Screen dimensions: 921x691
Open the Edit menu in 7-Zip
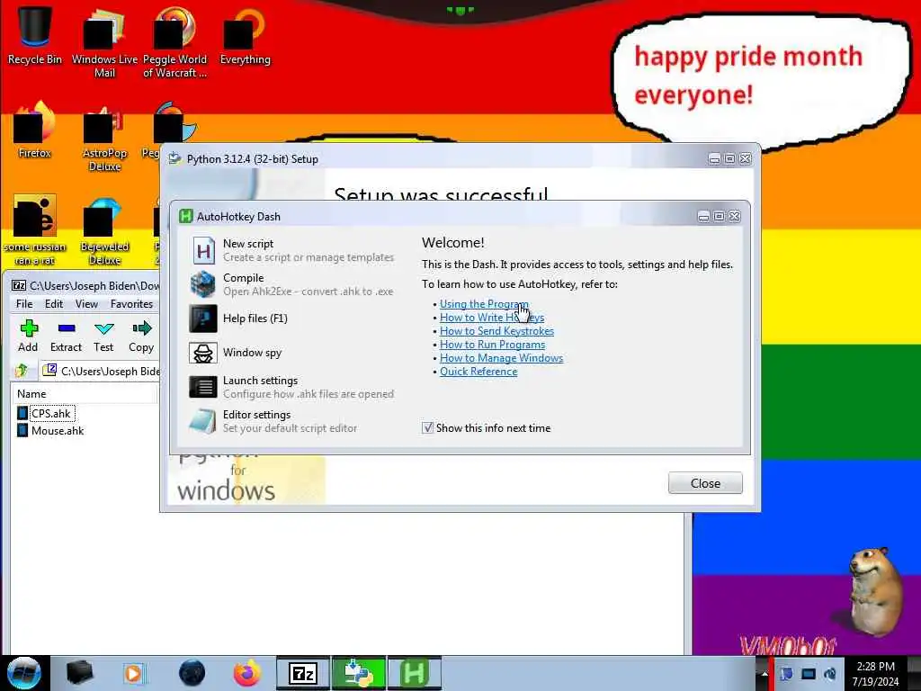click(x=53, y=304)
